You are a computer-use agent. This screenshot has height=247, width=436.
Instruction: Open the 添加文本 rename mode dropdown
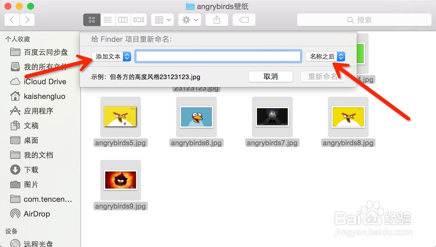(x=111, y=57)
